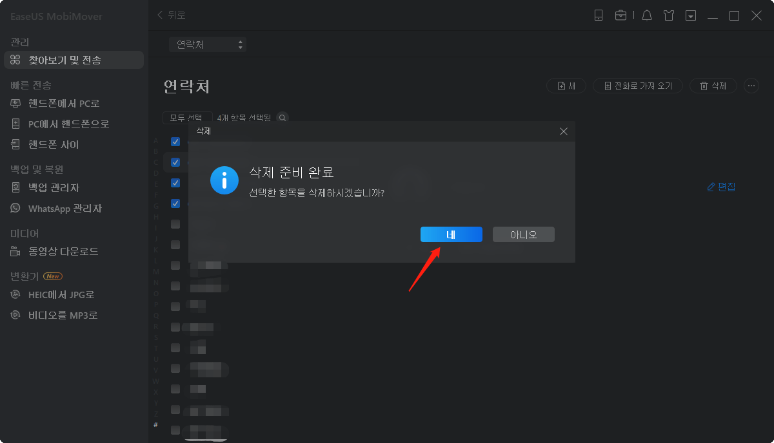Check the first unselected contact's checkbox
The height and width of the screenshot is (443, 774).
[x=175, y=224]
